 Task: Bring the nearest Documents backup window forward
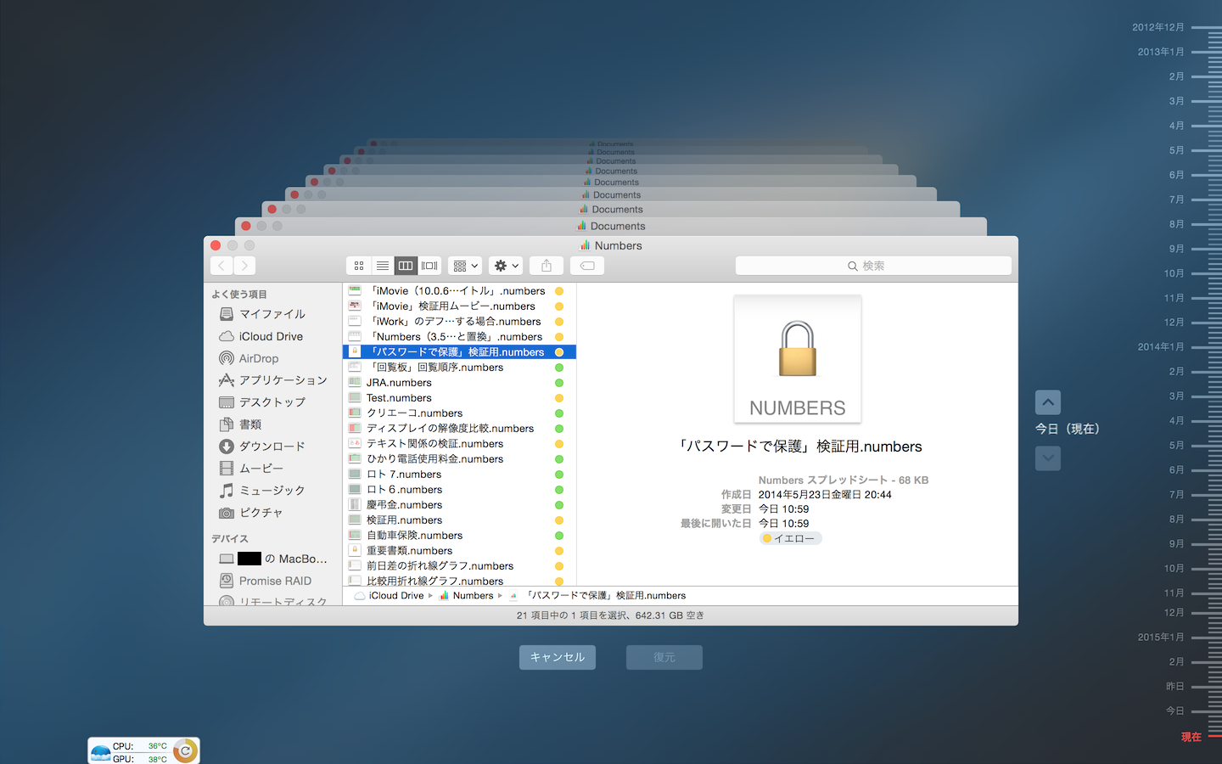tap(611, 226)
